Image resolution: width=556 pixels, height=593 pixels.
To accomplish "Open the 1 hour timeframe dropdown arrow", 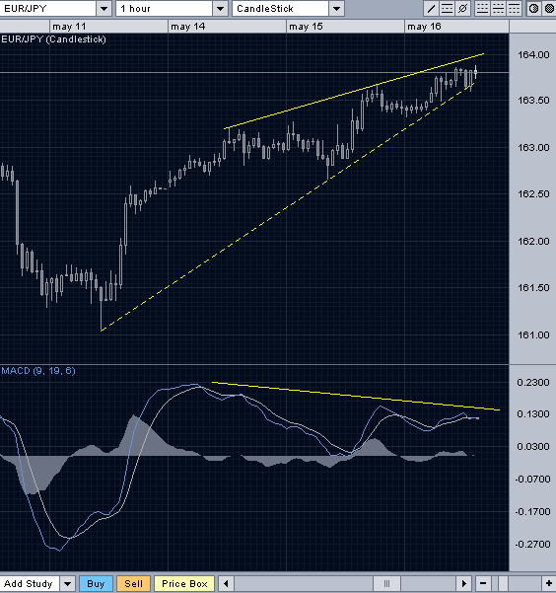I will [221, 8].
